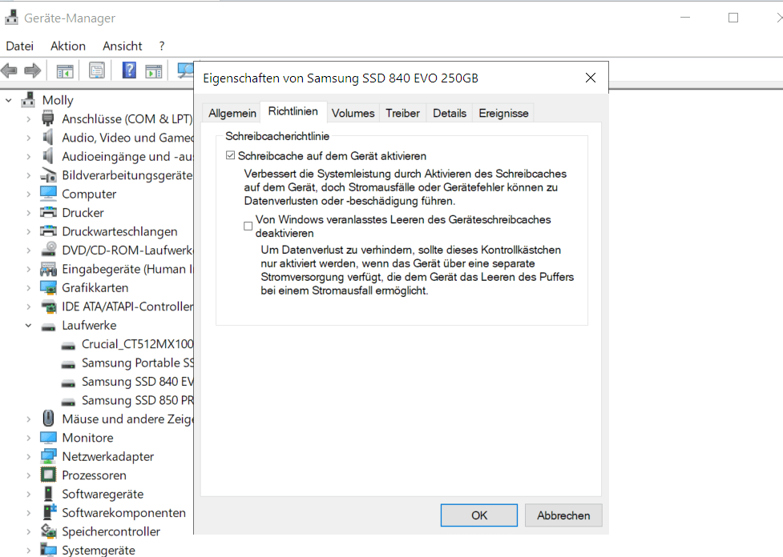Click the Forward arrow in the toolbar
The image size is (783, 557).
pyautogui.click(x=33, y=70)
